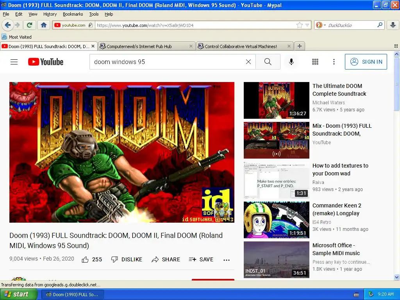Click the system tray network icon
The height and width of the screenshot is (300, 400).
point(371,295)
